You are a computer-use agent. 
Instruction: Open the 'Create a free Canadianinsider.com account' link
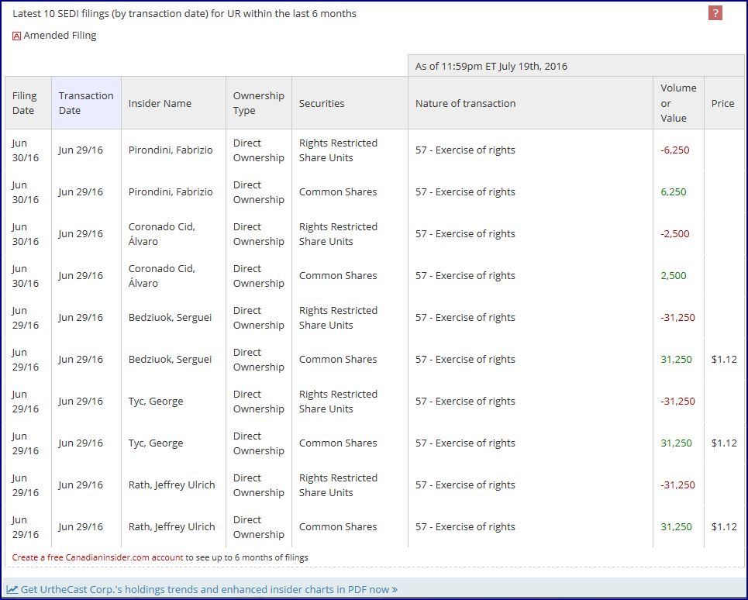(x=98, y=557)
